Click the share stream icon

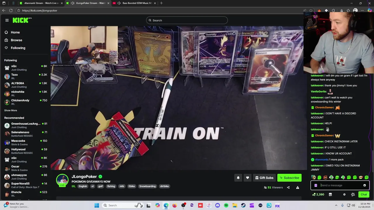[x=288, y=188]
